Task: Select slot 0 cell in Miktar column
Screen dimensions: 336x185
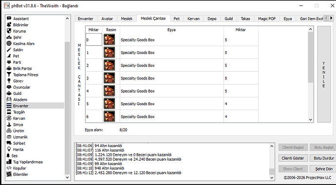Action: pos(94,39)
